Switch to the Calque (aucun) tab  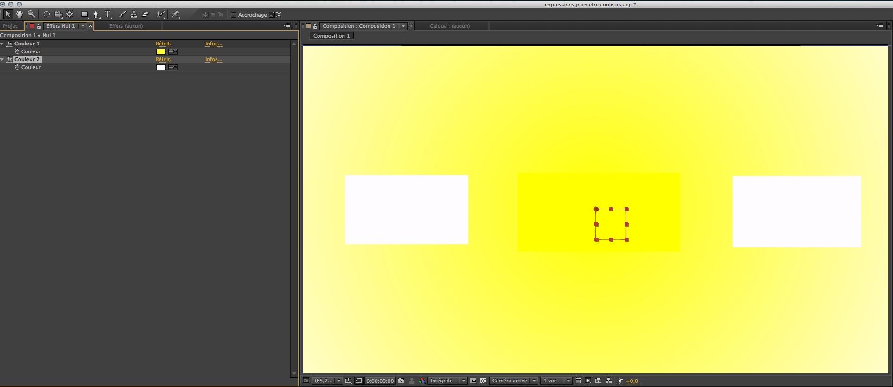449,26
